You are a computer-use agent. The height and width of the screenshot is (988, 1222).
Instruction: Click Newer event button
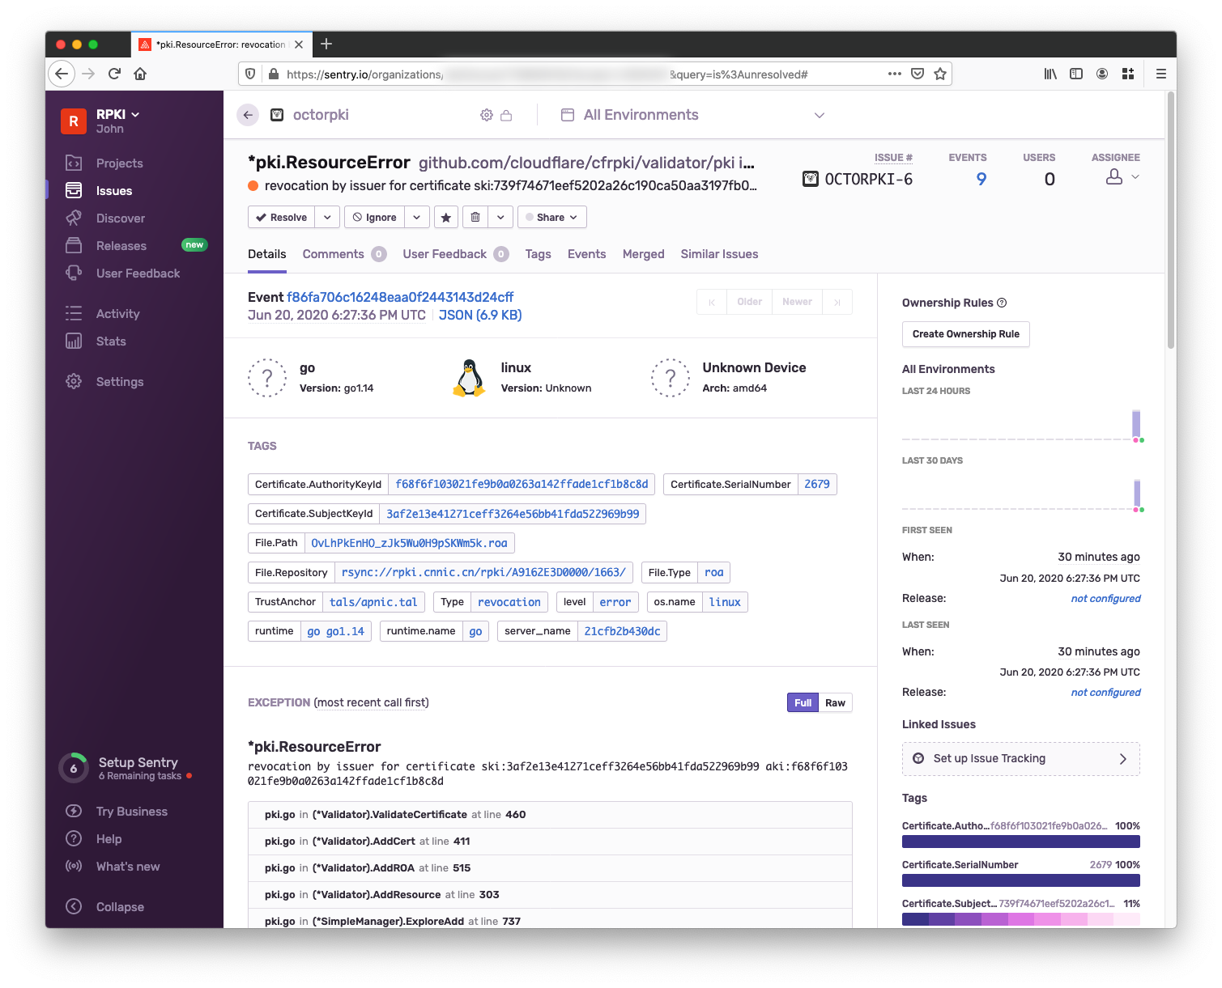(797, 302)
